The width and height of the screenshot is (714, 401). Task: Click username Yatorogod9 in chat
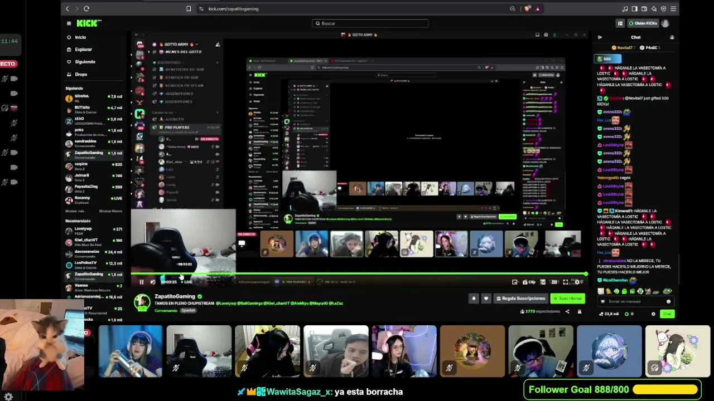609,178
